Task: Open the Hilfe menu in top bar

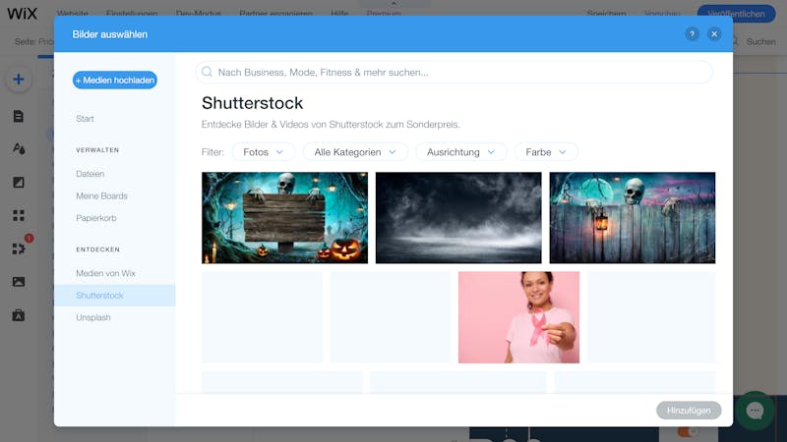Action: point(339,14)
